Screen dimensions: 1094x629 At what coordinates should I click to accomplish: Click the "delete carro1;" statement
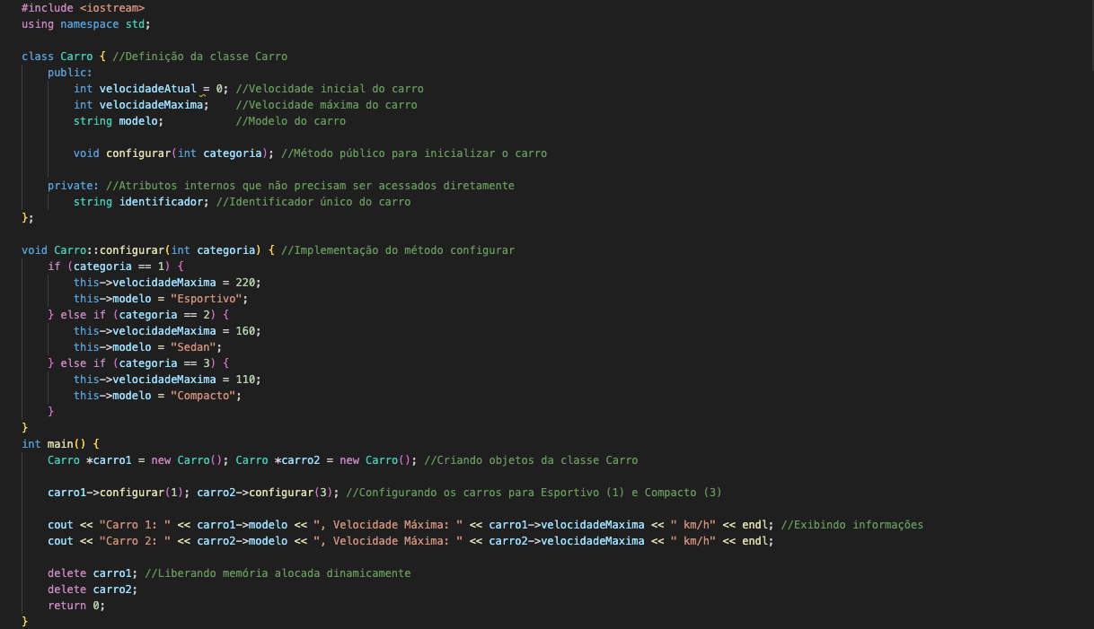(93, 573)
